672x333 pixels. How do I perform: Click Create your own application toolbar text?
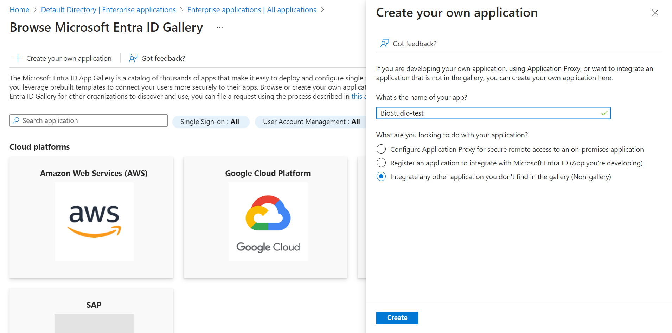tap(69, 58)
